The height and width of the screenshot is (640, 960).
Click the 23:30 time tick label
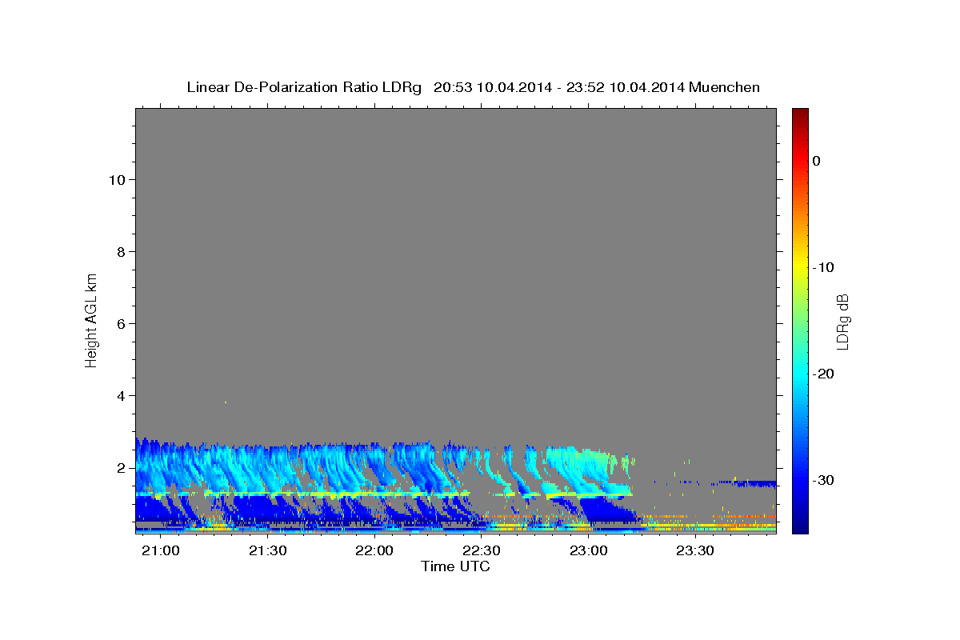click(x=694, y=551)
